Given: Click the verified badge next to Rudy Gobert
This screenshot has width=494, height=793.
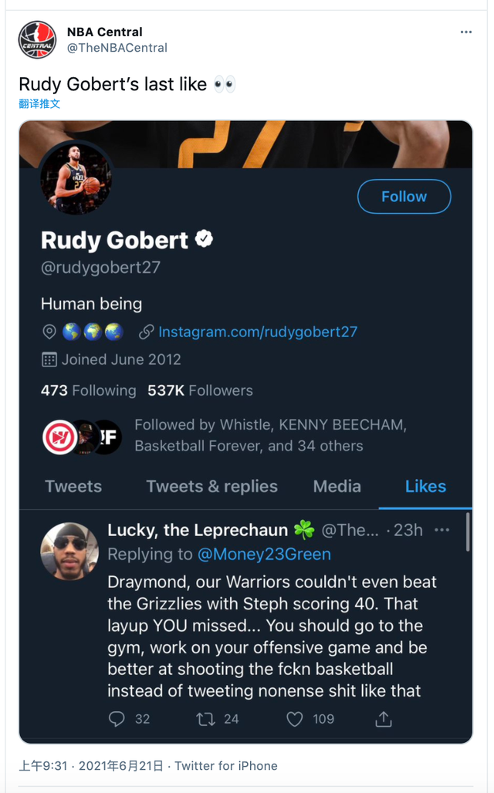Looking at the screenshot, I should click(x=204, y=240).
